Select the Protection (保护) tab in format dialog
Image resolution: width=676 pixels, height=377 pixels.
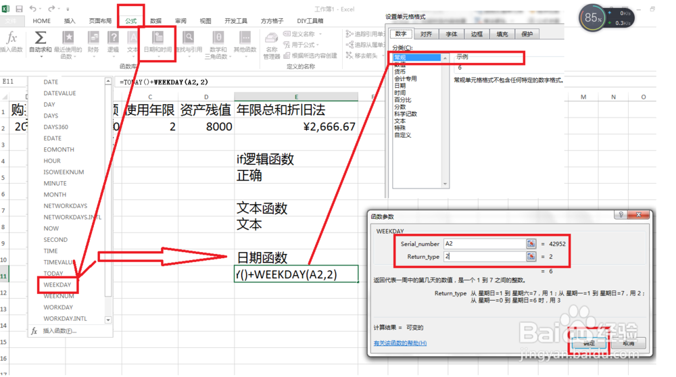click(x=527, y=34)
